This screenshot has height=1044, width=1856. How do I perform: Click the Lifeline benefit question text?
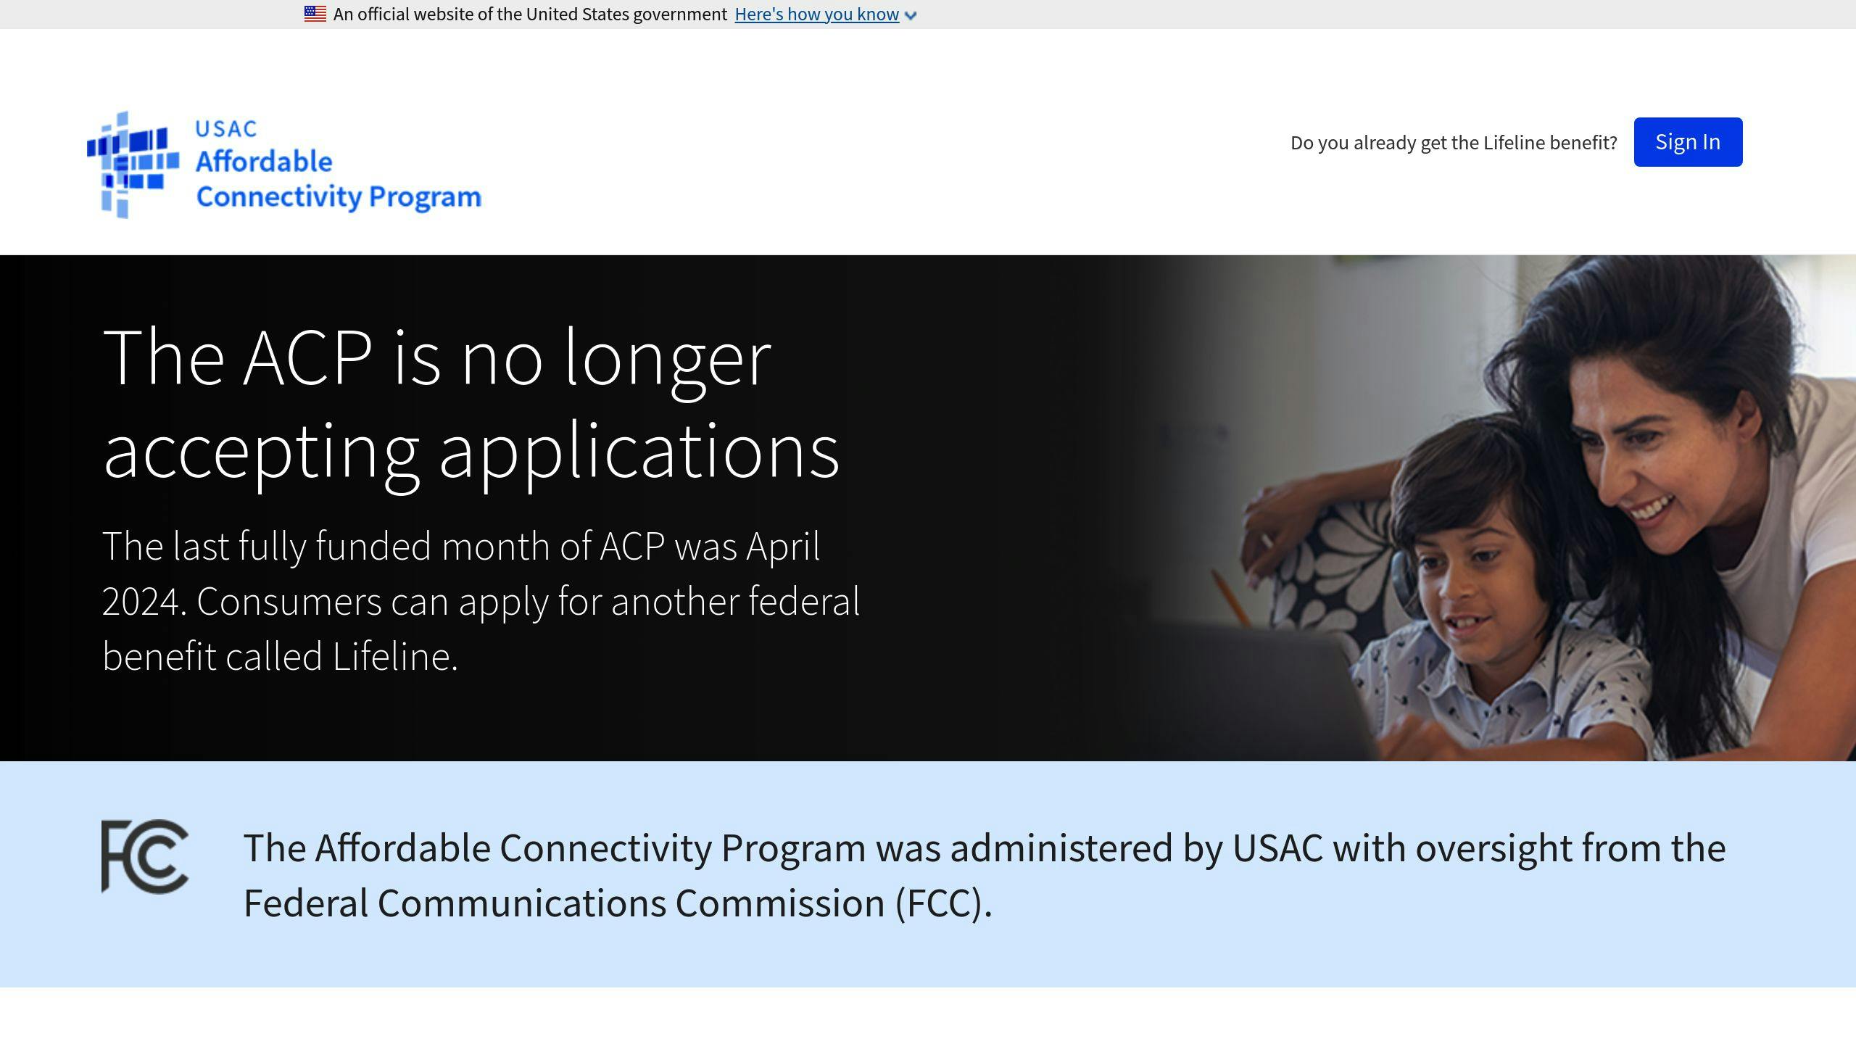(1453, 143)
